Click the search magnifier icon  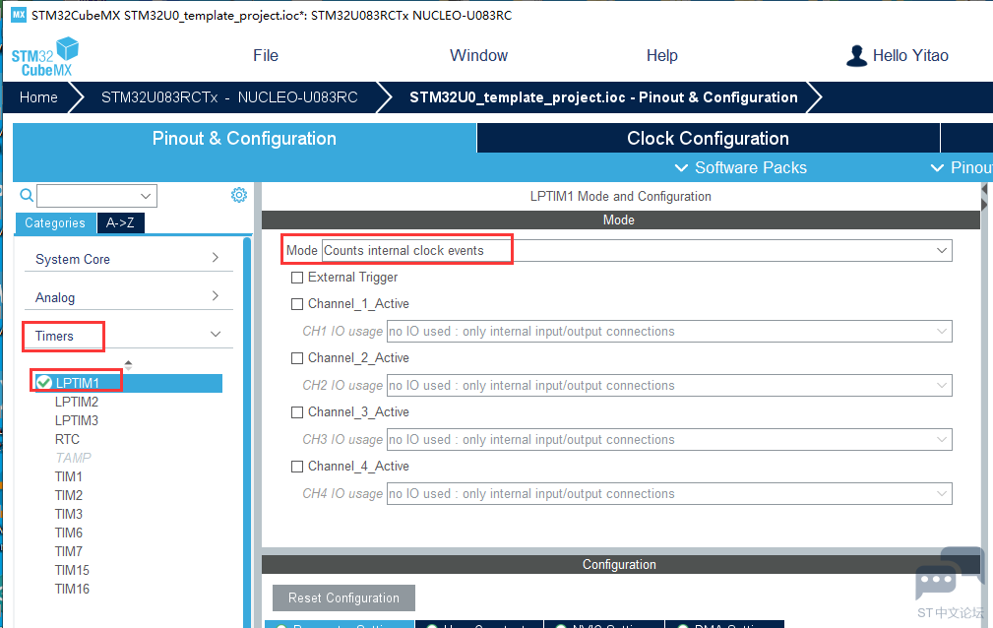coord(26,195)
